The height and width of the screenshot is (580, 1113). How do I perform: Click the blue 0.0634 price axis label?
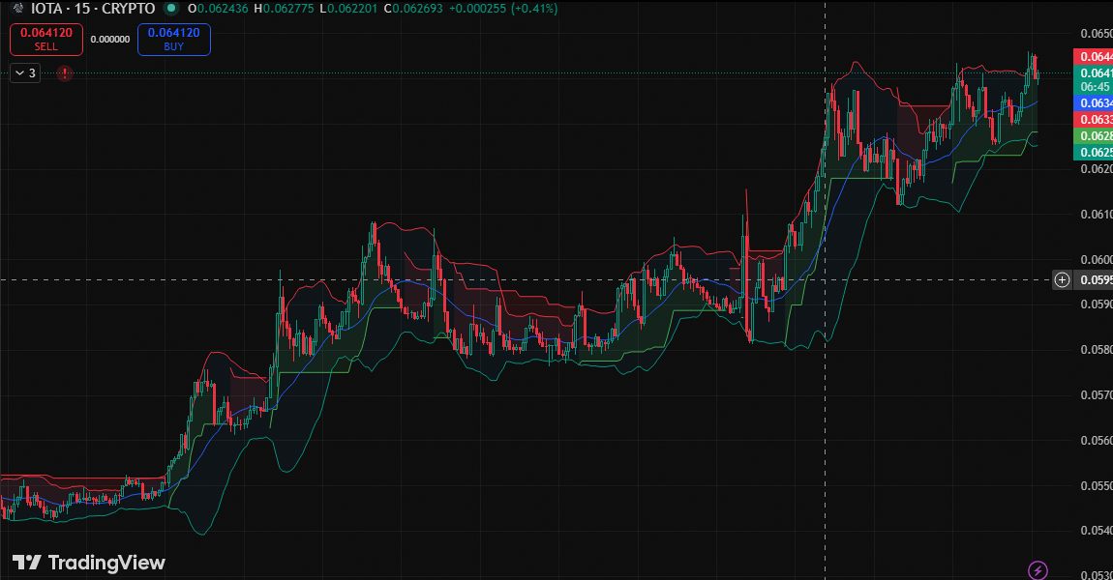1094,102
